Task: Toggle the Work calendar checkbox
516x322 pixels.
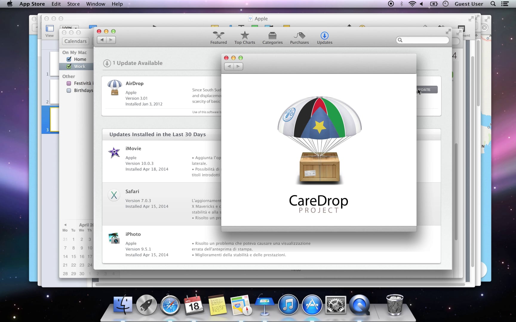Action: point(69,66)
